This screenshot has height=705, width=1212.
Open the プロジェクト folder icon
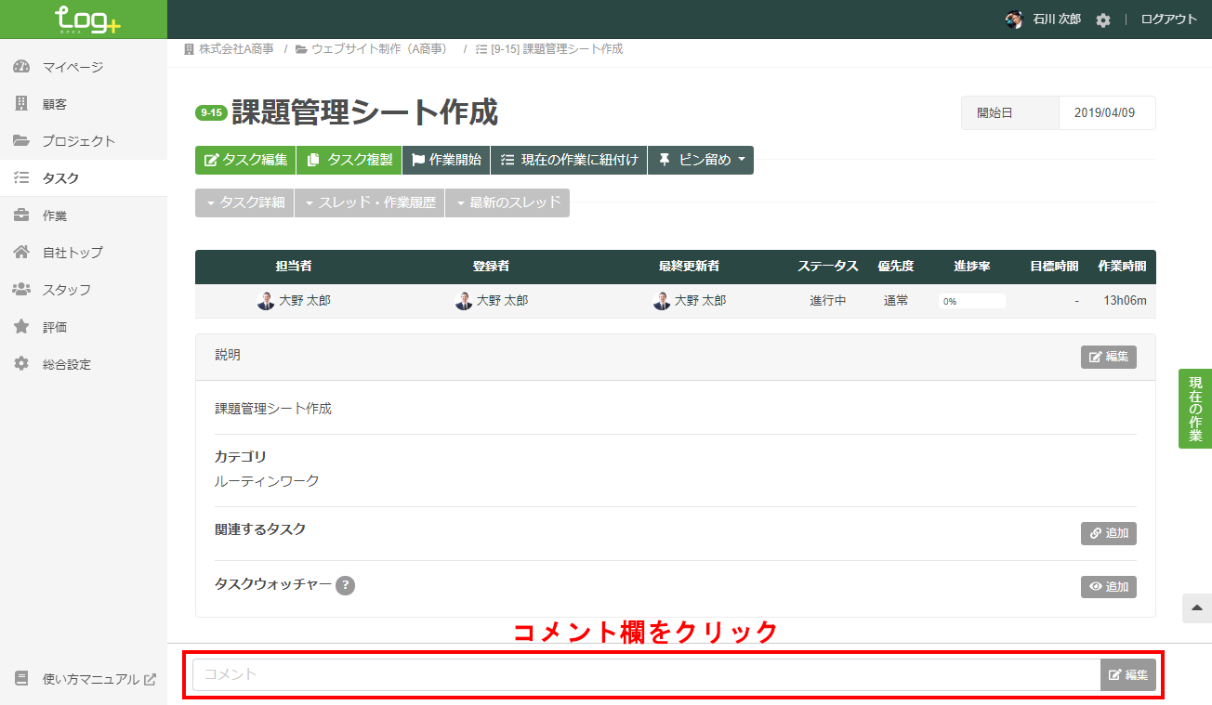(21, 140)
